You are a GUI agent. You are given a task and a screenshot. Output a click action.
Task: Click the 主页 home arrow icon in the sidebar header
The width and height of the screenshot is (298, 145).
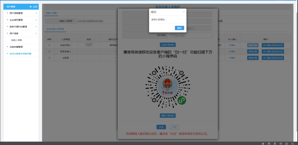pos(31,7)
